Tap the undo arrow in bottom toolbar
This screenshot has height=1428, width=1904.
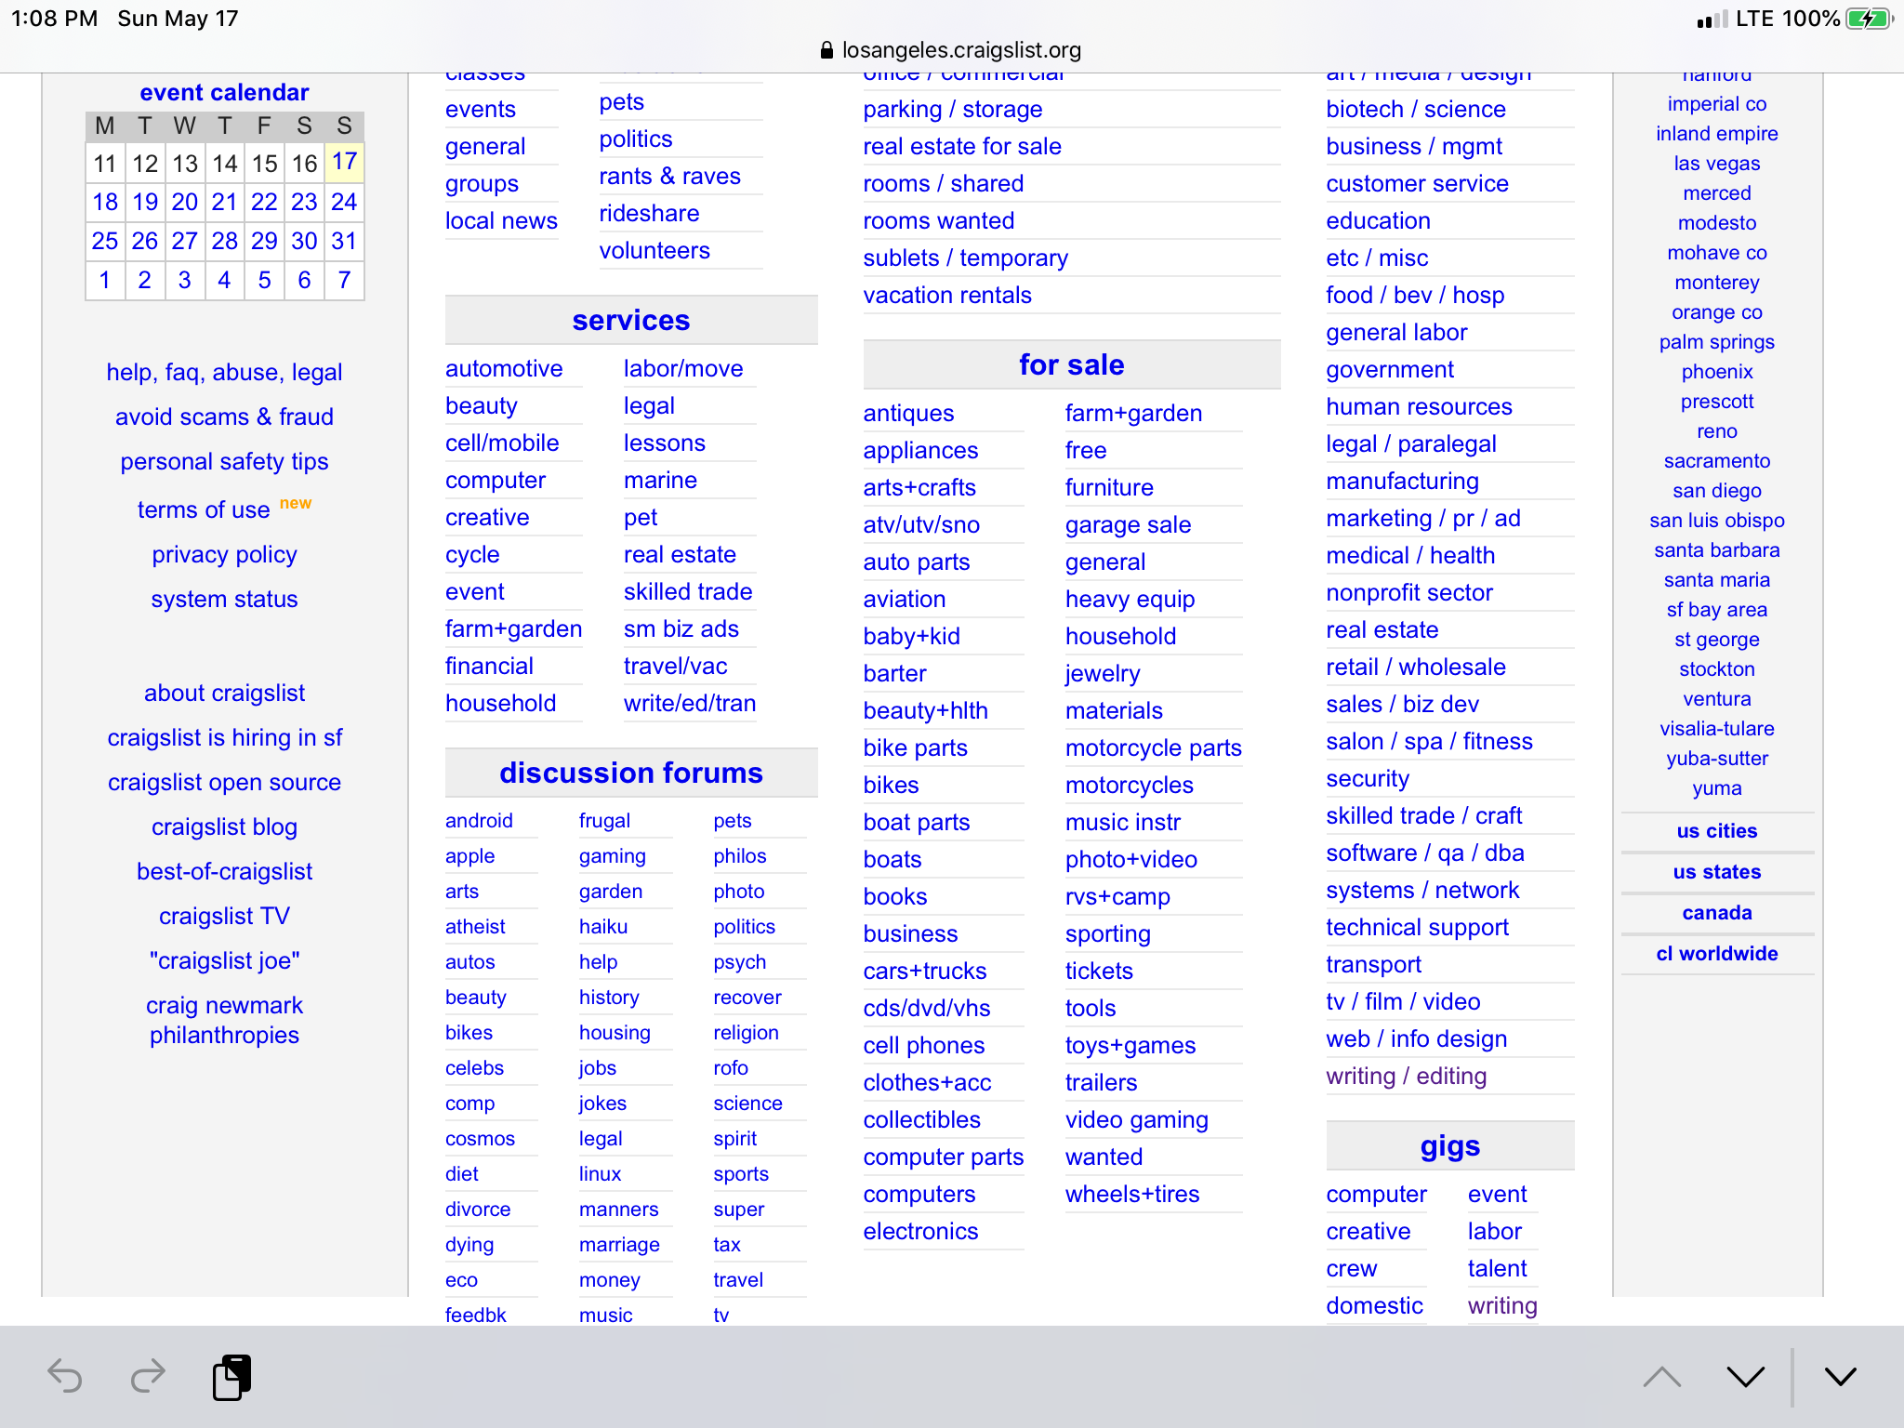[65, 1376]
